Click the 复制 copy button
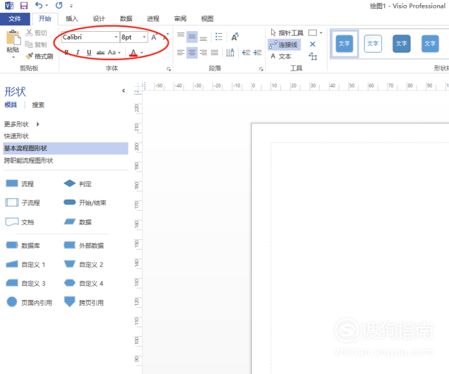Screen dimensions: 449x374 [36, 44]
